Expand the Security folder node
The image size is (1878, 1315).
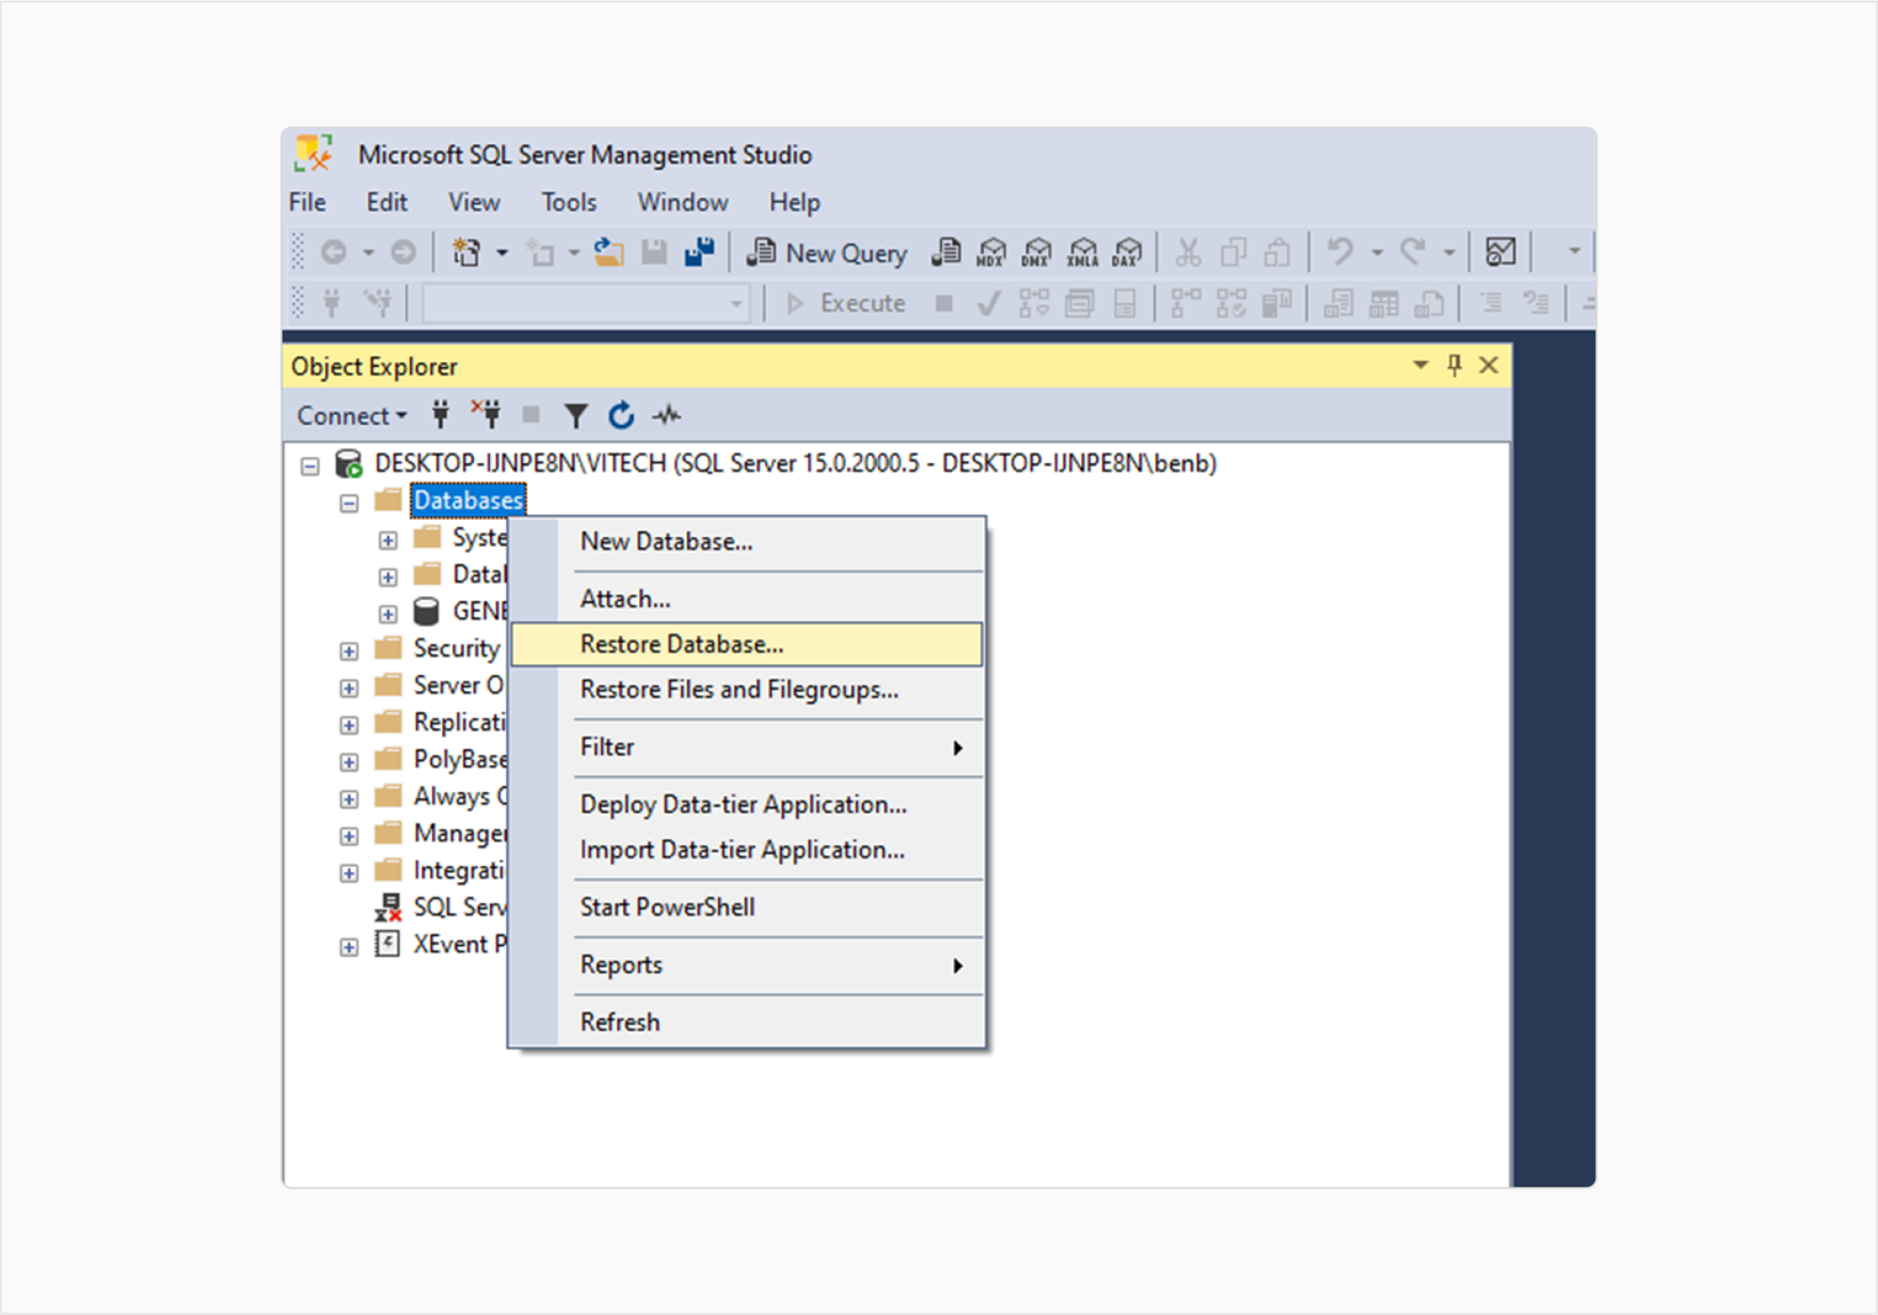pos(349,650)
